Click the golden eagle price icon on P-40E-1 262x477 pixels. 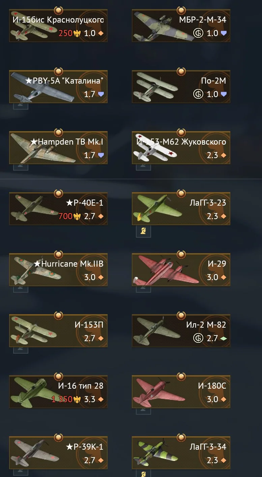(x=77, y=216)
